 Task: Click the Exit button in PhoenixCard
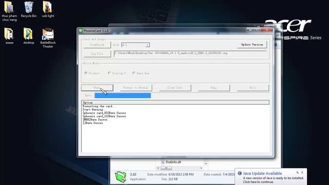[x=252, y=88]
